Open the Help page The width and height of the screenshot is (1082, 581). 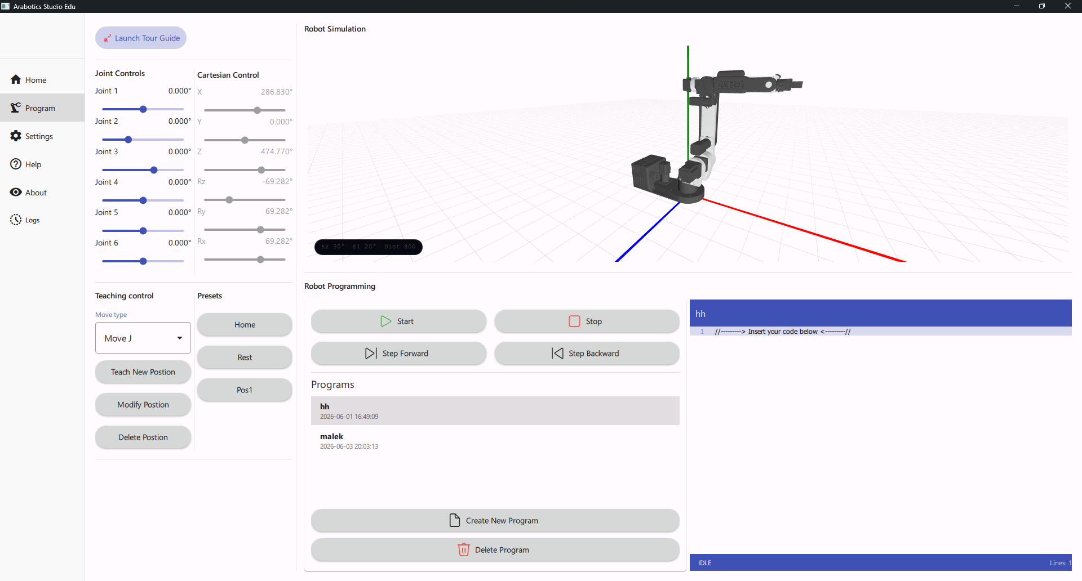[42, 164]
